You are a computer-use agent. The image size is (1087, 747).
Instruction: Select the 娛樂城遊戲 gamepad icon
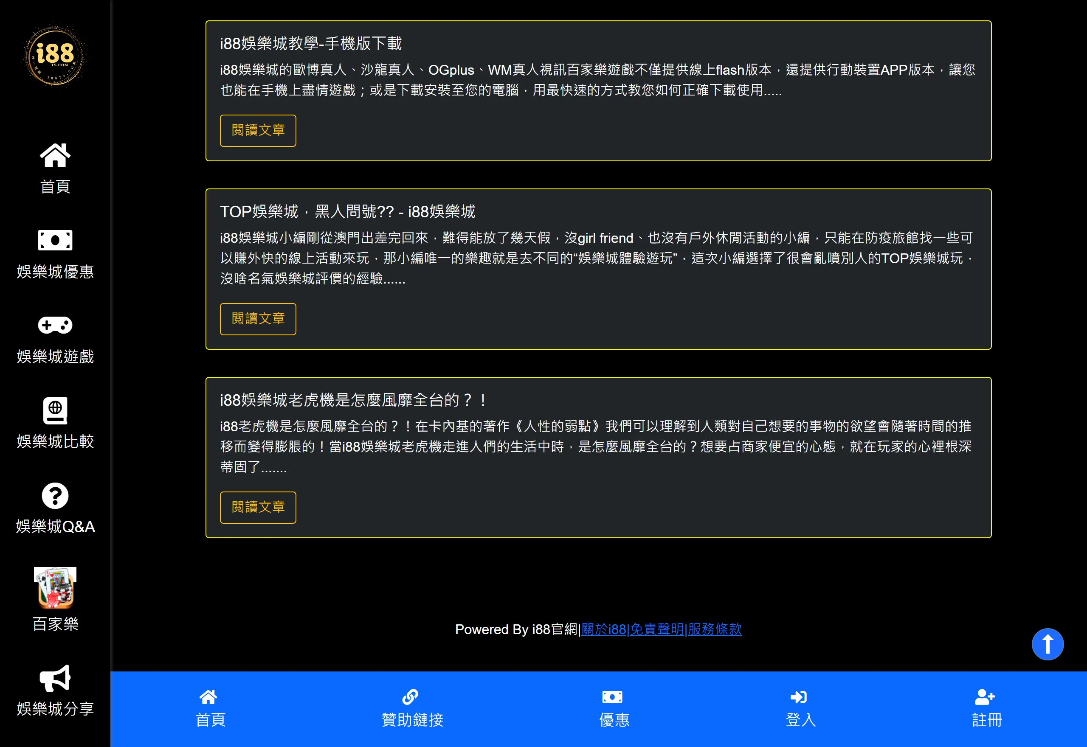55,325
